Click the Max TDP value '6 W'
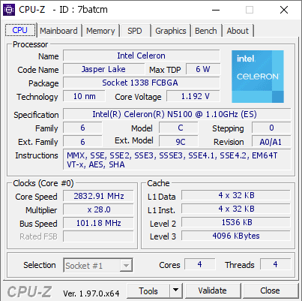Viewport: 302px width, 301px height. (x=203, y=69)
